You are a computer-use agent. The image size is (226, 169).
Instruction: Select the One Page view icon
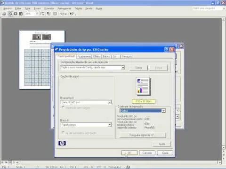(16, 14)
